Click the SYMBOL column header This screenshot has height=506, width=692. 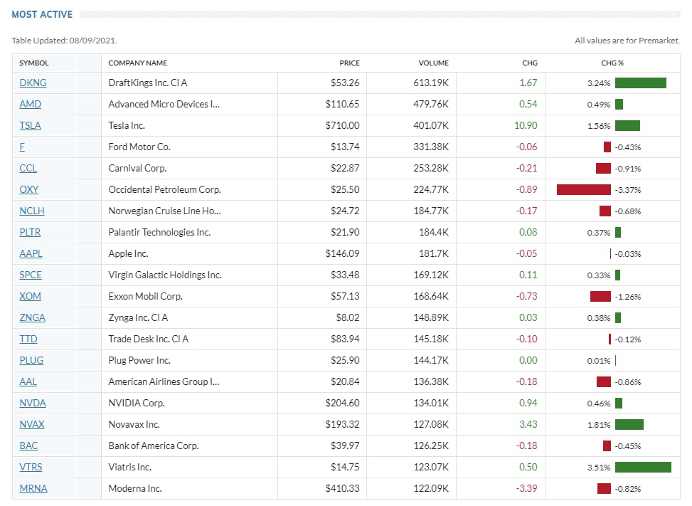pos(34,63)
